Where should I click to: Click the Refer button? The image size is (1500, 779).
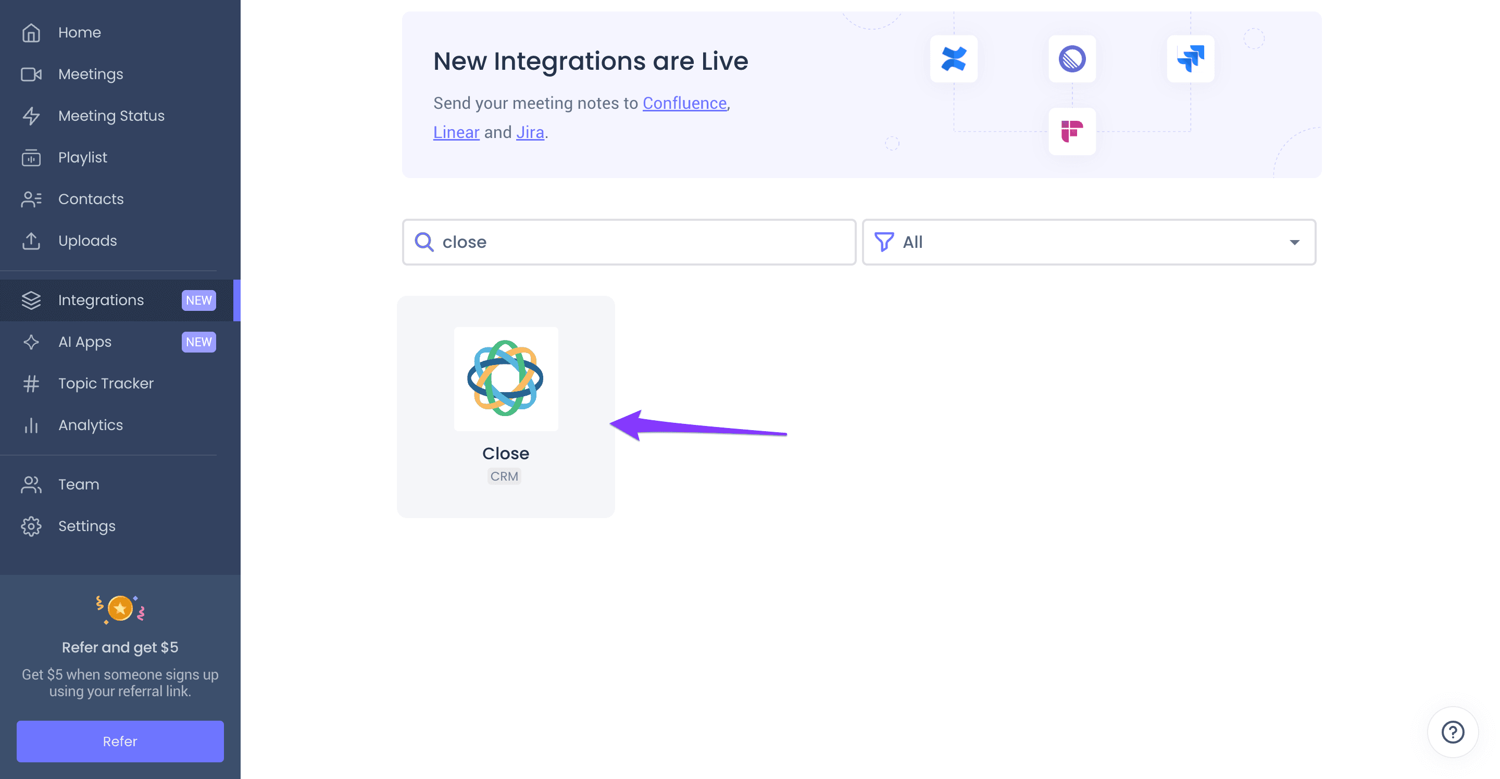[x=120, y=741]
